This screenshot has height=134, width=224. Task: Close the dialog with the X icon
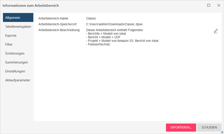pos(218,5)
